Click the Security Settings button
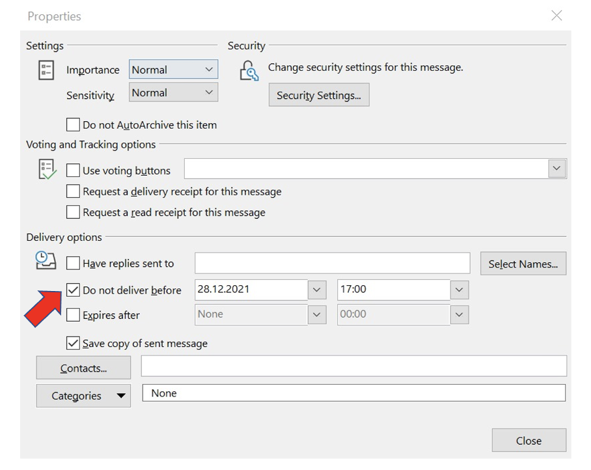591x470 pixels. pos(319,95)
